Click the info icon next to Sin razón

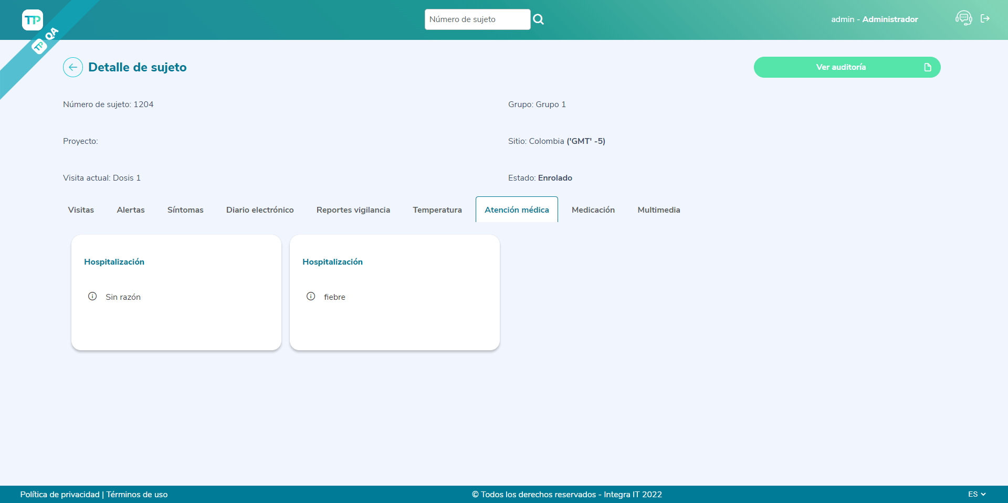92,296
